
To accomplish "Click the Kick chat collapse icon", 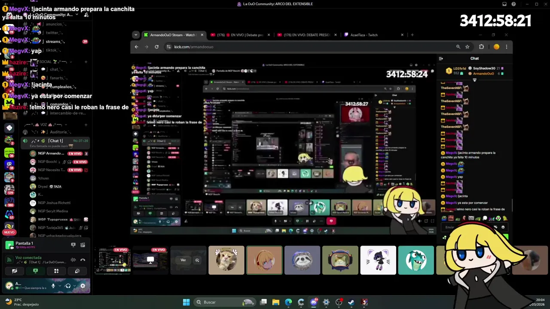I will 441,58.
